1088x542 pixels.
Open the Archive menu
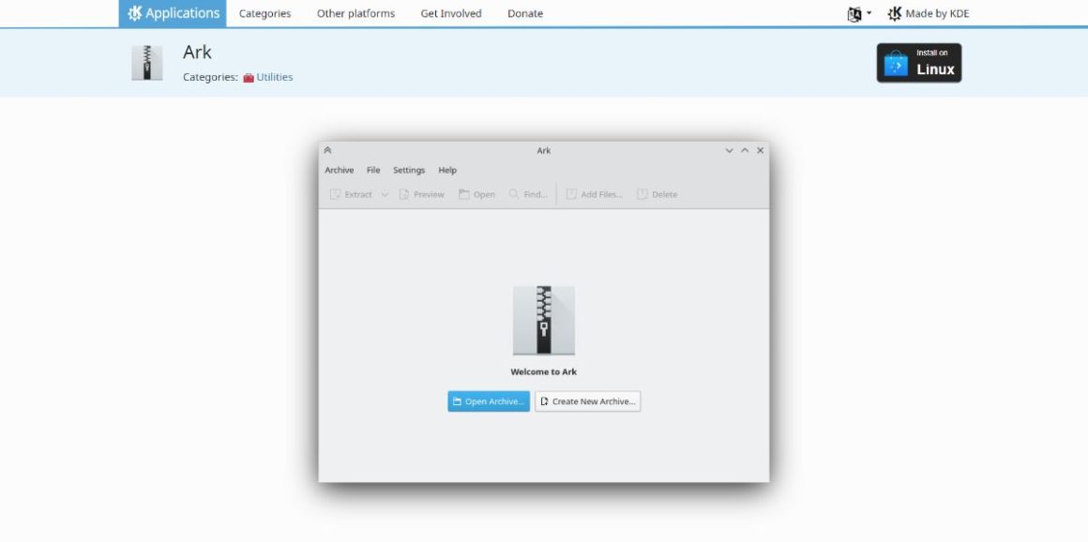tap(339, 170)
